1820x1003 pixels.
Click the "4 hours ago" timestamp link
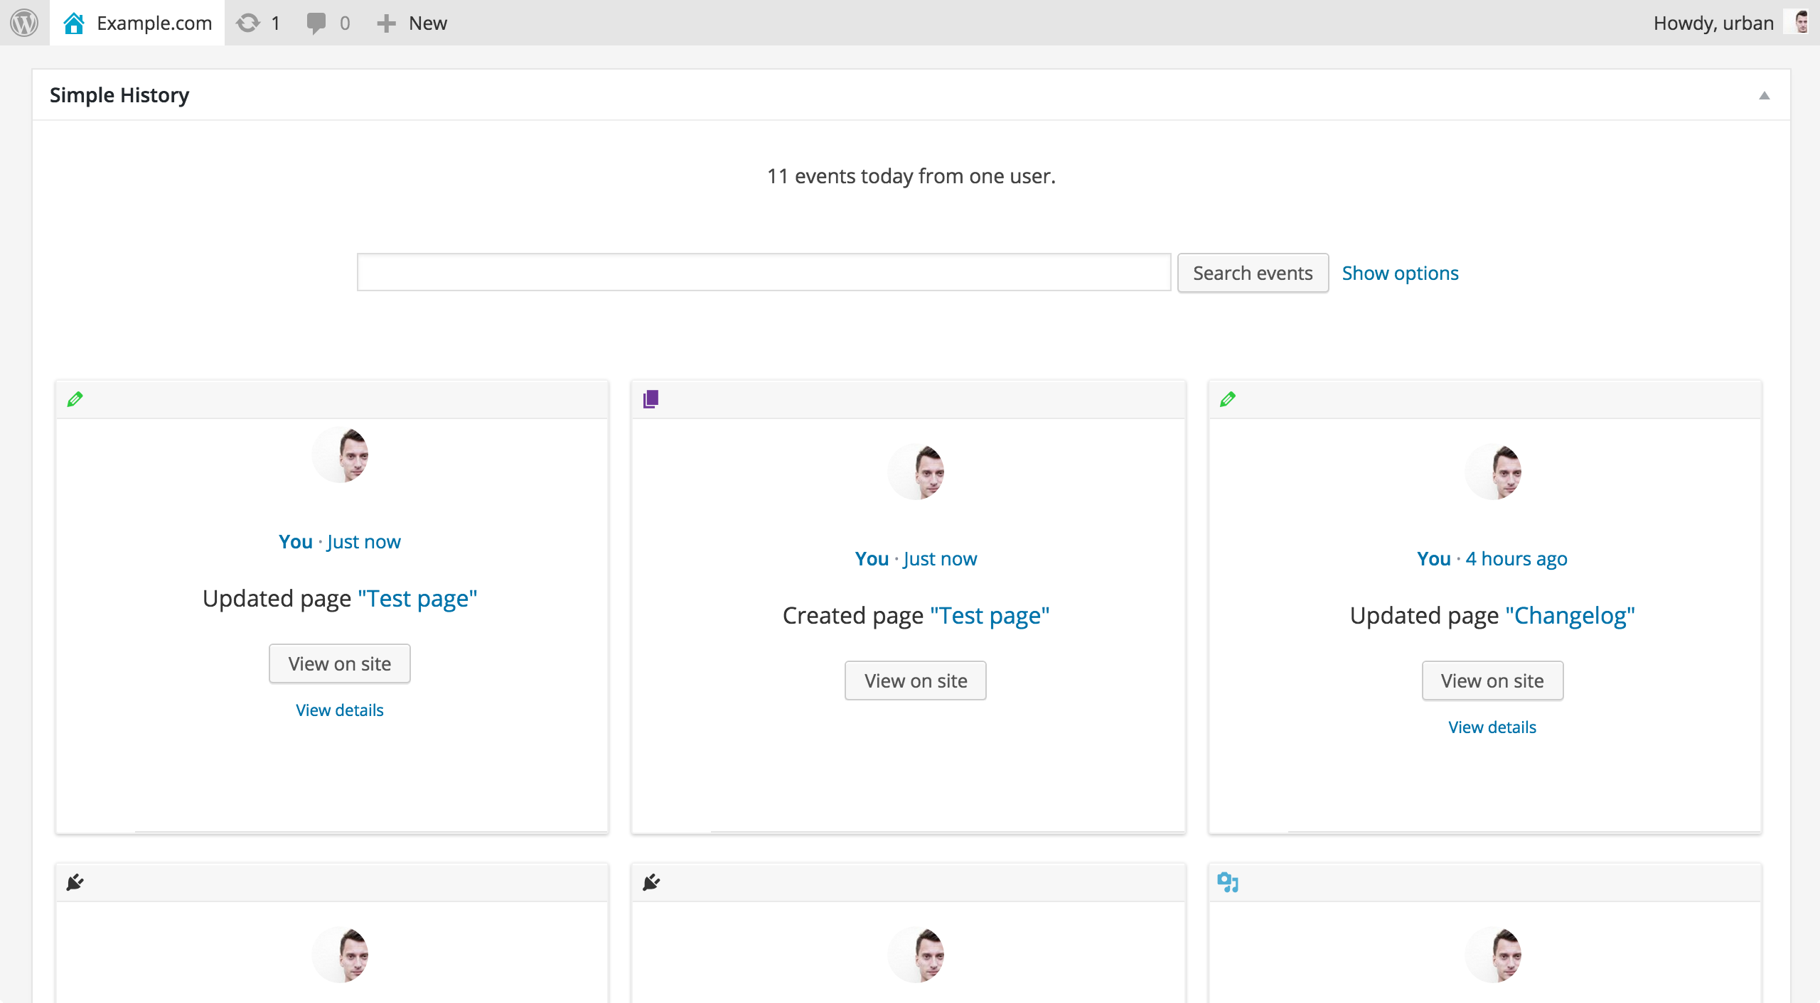(x=1516, y=559)
